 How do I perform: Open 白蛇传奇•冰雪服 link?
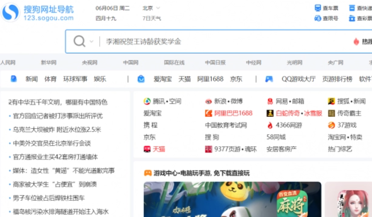299,114
